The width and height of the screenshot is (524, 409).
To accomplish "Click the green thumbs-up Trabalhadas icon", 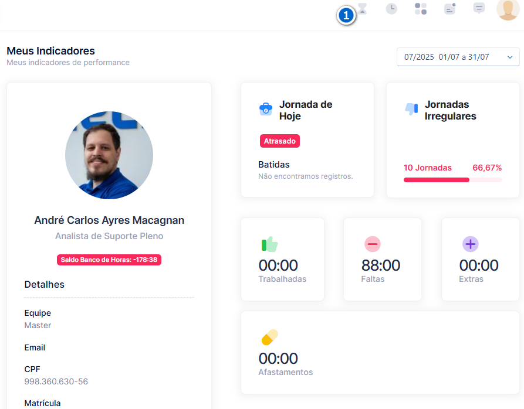I will pyautogui.click(x=269, y=244).
